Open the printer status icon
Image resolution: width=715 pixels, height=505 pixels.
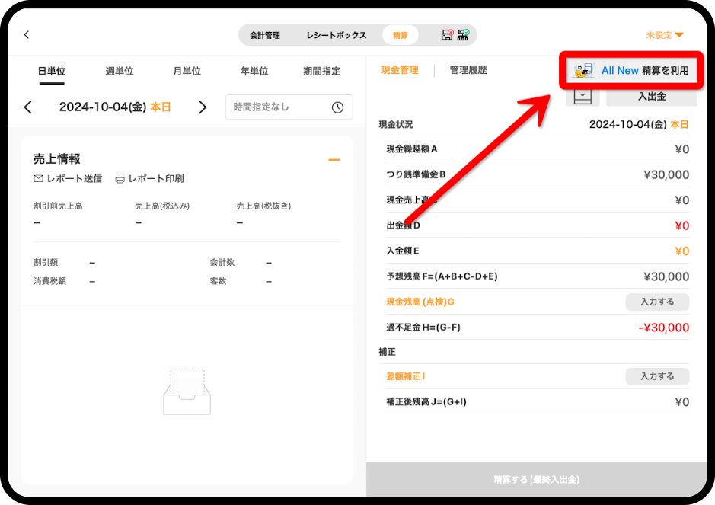pyautogui.click(x=447, y=35)
